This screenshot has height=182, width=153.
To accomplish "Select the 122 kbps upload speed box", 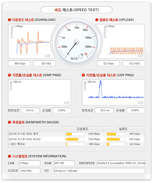I will pyautogui.click(x=108, y=64).
